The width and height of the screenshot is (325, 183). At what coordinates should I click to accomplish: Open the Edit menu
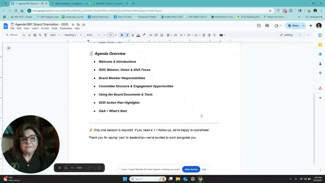(19, 28)
